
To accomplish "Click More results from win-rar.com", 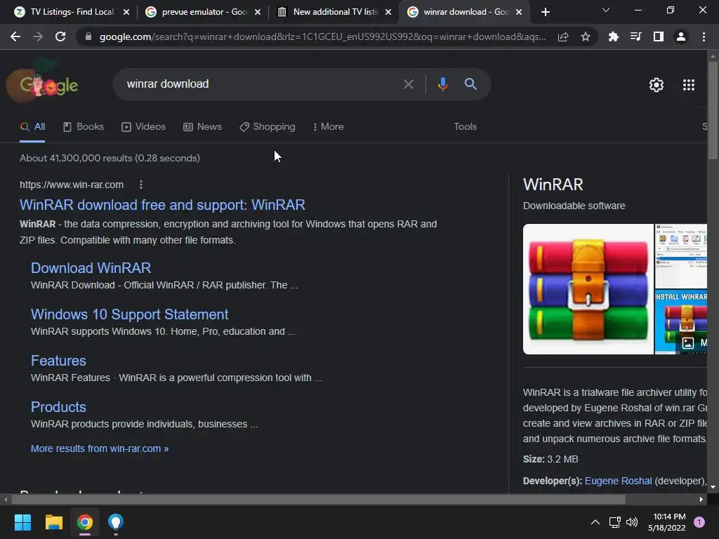I will tap(100, 448).
